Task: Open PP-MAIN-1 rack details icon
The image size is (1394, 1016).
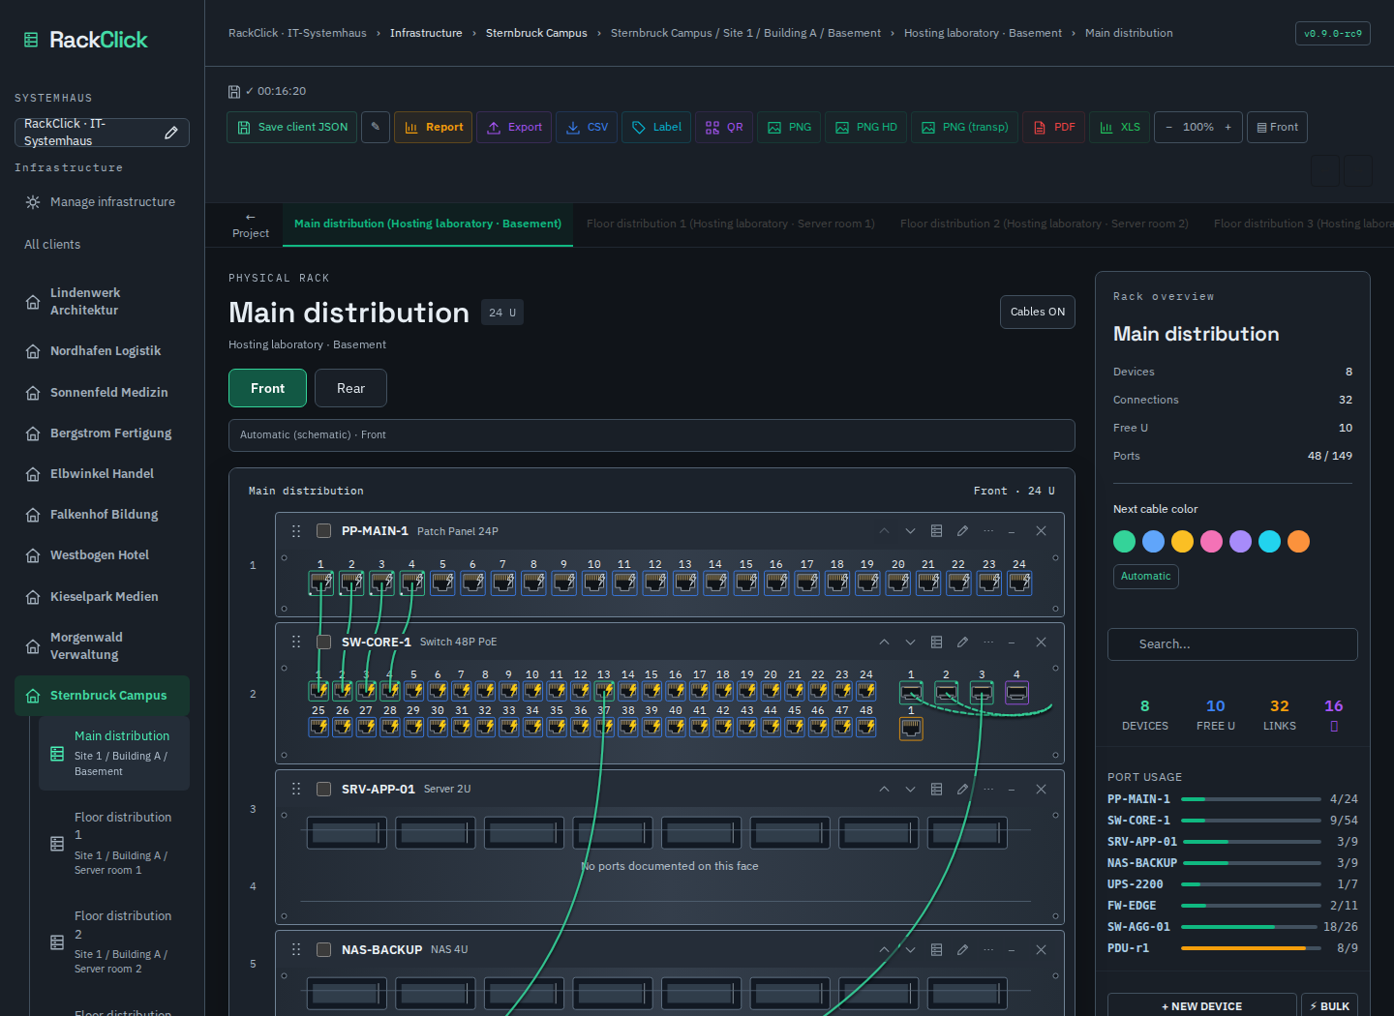Action: click(936, 531)
